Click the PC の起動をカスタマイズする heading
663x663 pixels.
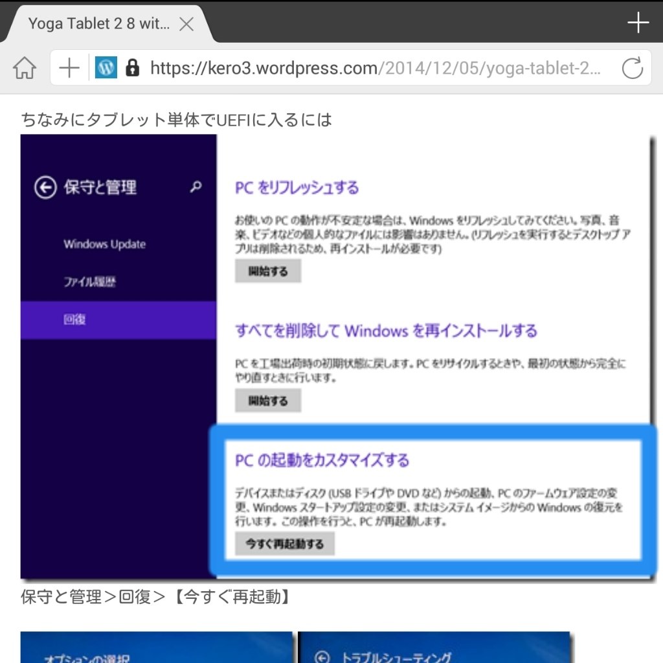(322, 460)
